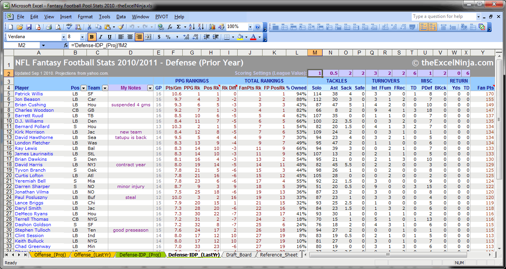Click the Format Painter brush icon
The width and height of the screenshot is (506, 269).
pyautogui.click(x=121, y=27)
